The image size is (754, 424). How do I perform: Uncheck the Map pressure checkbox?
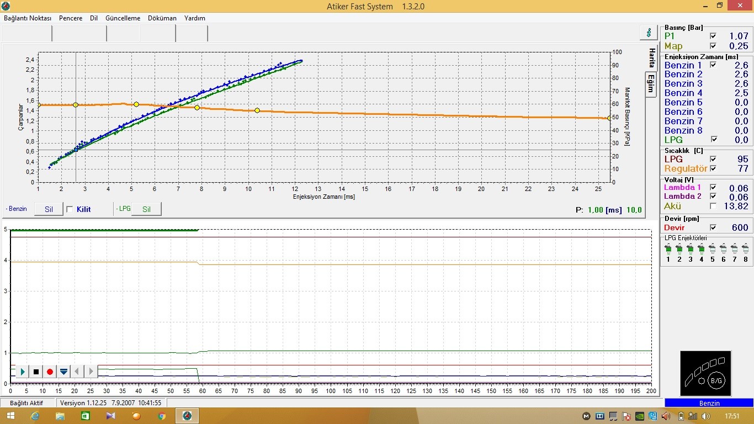(x=713, y=46)
